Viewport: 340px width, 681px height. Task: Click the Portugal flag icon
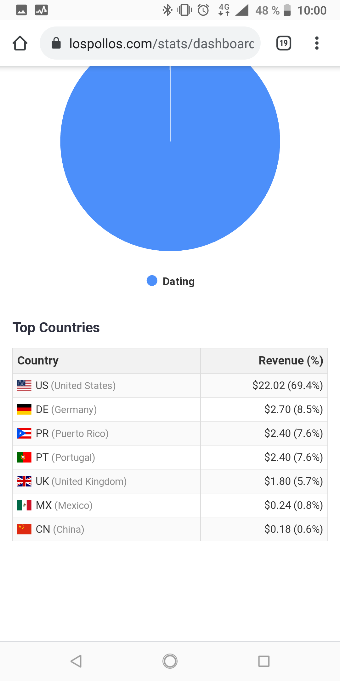click(x=24, y=457)
